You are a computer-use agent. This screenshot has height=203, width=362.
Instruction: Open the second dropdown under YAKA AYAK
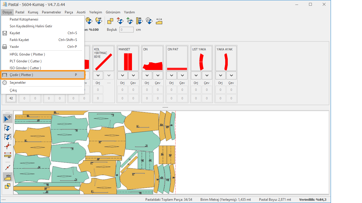(x=231, y=75)
